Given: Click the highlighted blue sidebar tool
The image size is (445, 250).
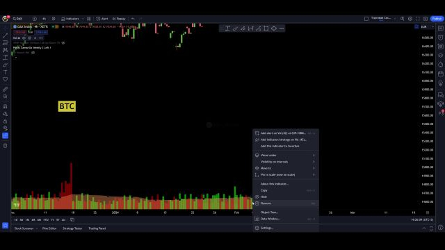Looking at the screenshot, I should [5, 136].
